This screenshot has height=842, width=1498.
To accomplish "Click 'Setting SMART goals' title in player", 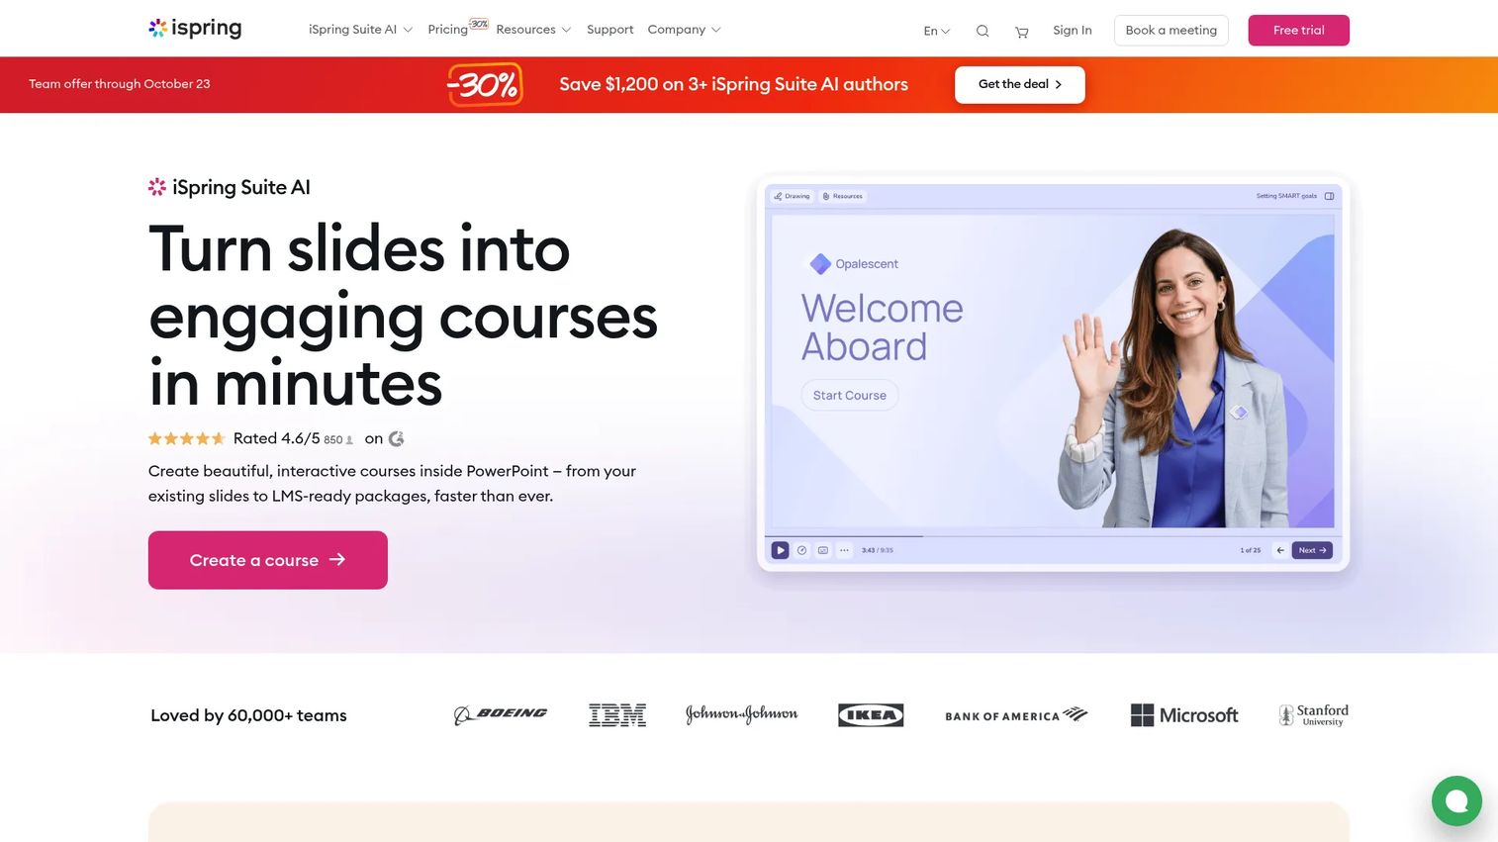I will click(1286, 196).
